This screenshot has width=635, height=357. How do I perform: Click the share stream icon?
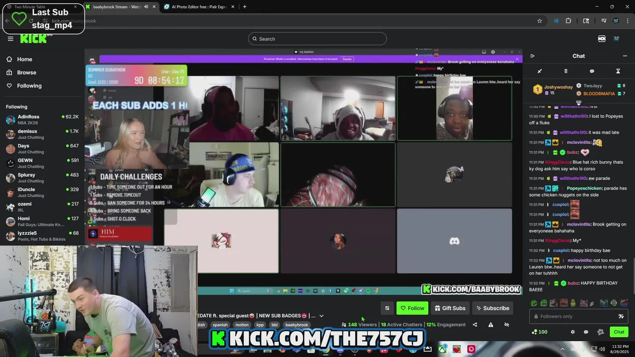click(475, 325)
